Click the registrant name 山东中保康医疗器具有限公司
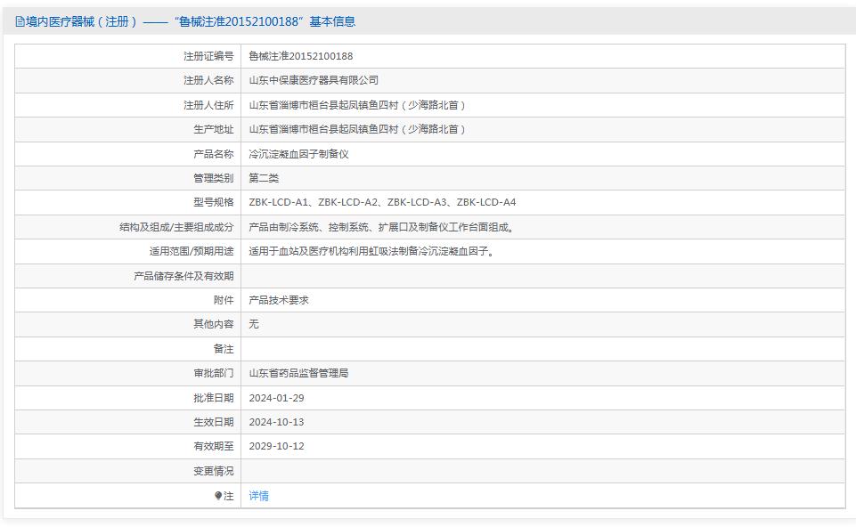The height and width of the screenshot is (527, 856). (x=314, y=80)
